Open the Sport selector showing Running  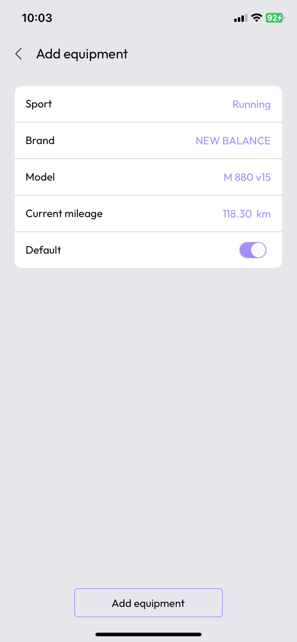(x=251, y=105)
